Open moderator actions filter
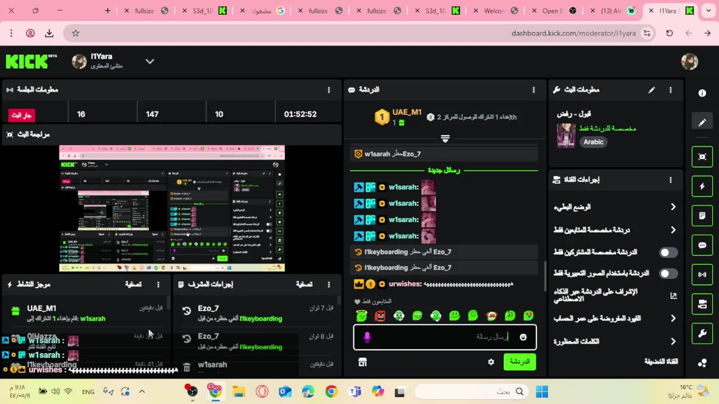 304,284
